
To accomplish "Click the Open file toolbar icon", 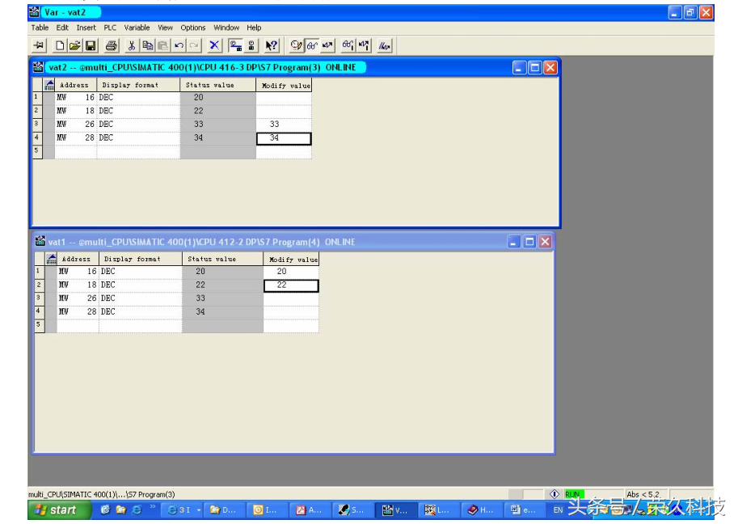I will pyautogui.click(x=74, y=46).
